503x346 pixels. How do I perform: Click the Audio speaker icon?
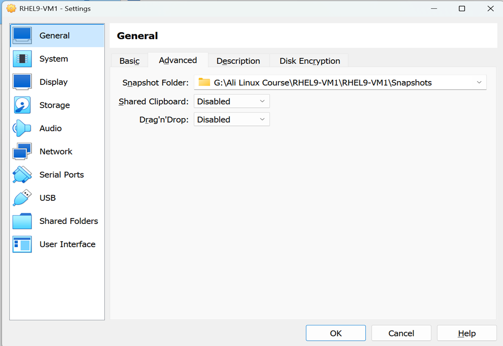click(22, 128)
